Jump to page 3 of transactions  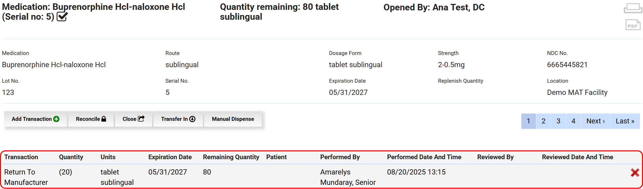pyautogui.click(x=558, y=121)
